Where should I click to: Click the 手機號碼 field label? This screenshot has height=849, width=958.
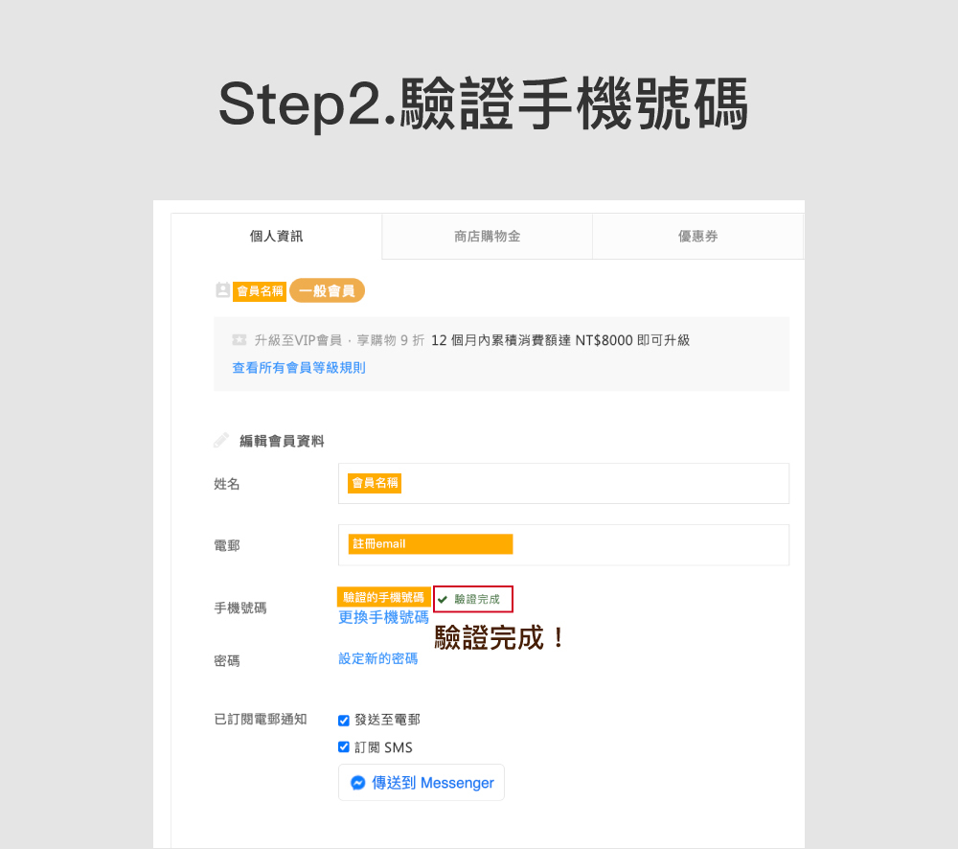(240, 608)
